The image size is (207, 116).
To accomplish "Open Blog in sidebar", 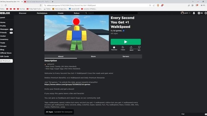I will click(2, 50).
